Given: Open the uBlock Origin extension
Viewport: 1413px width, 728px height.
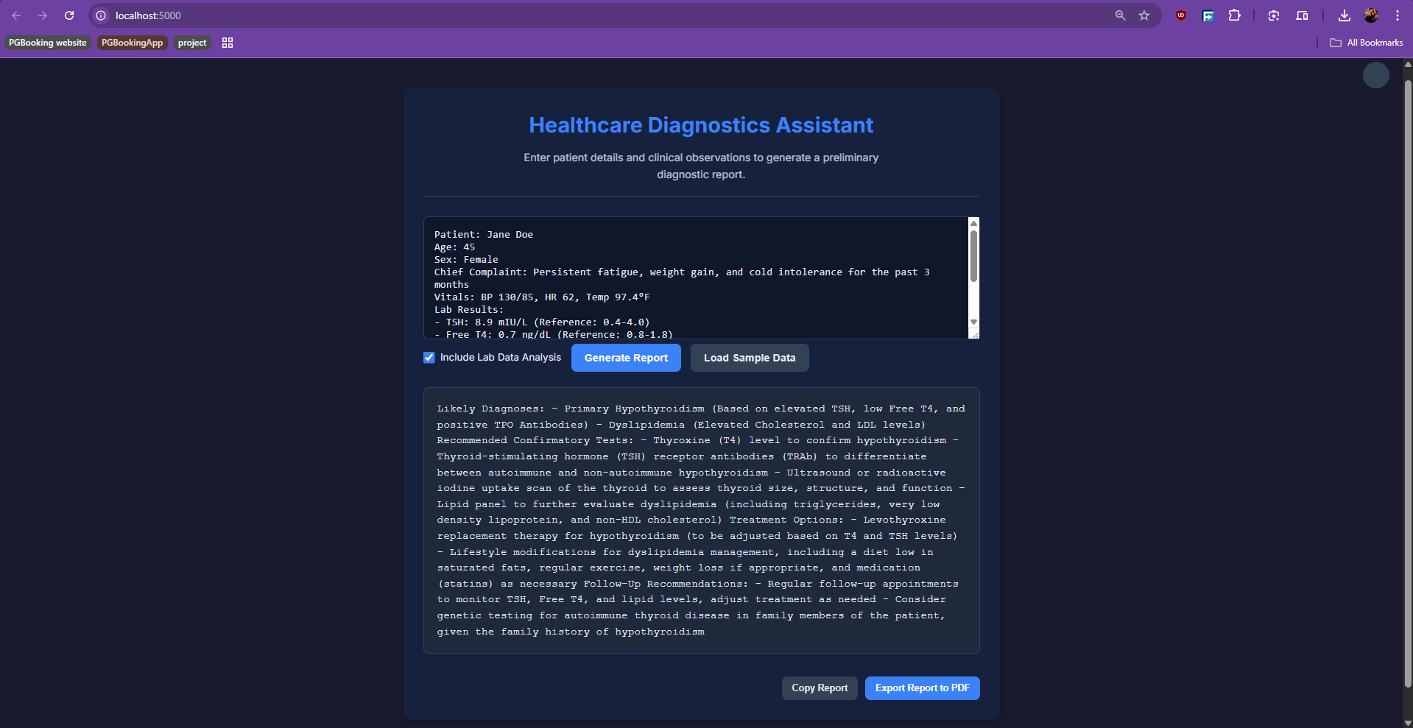Looking at the screenshot, I should pyautogui.click(x=1181, y=15).
